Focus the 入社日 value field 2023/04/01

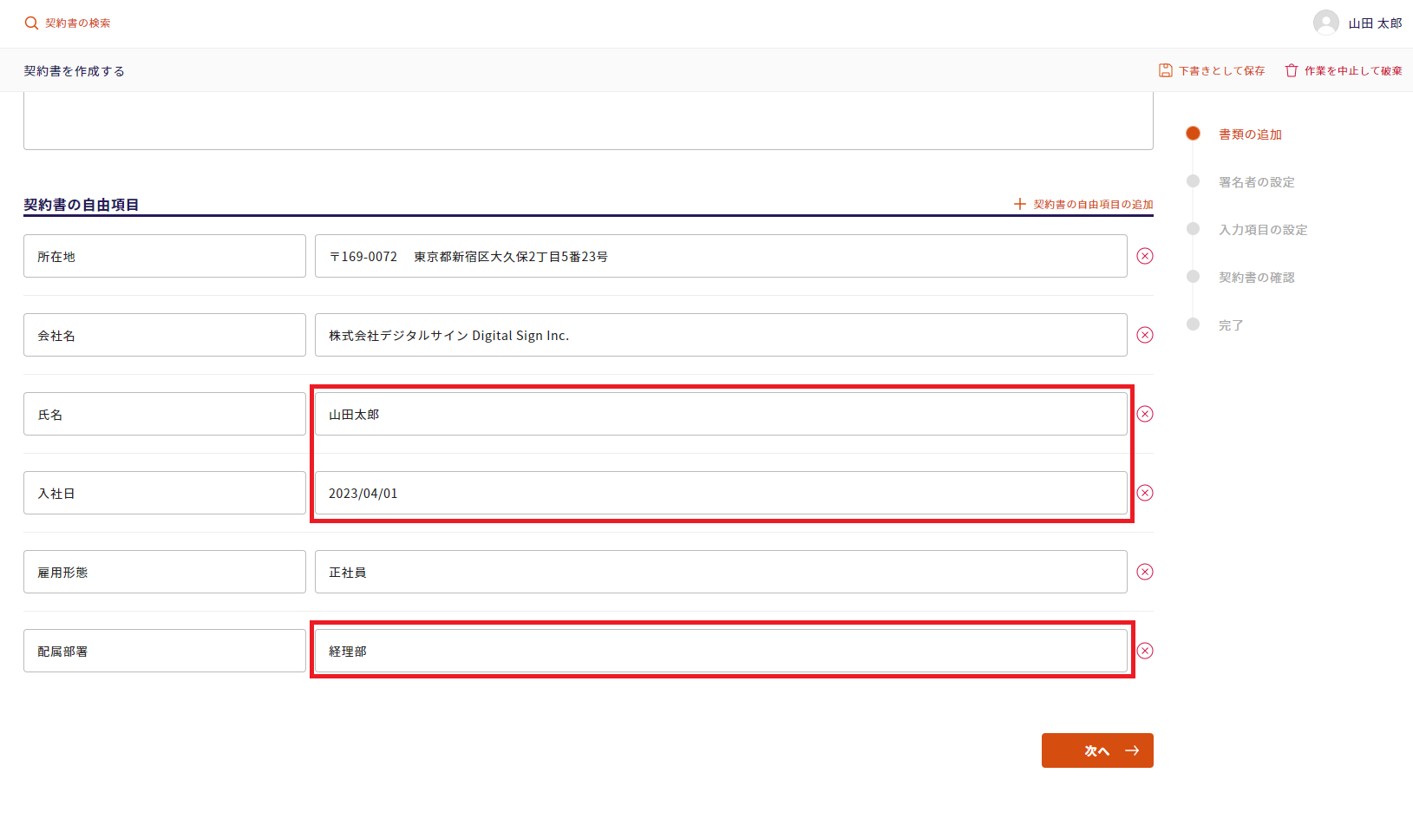click(x=720, y=493)
